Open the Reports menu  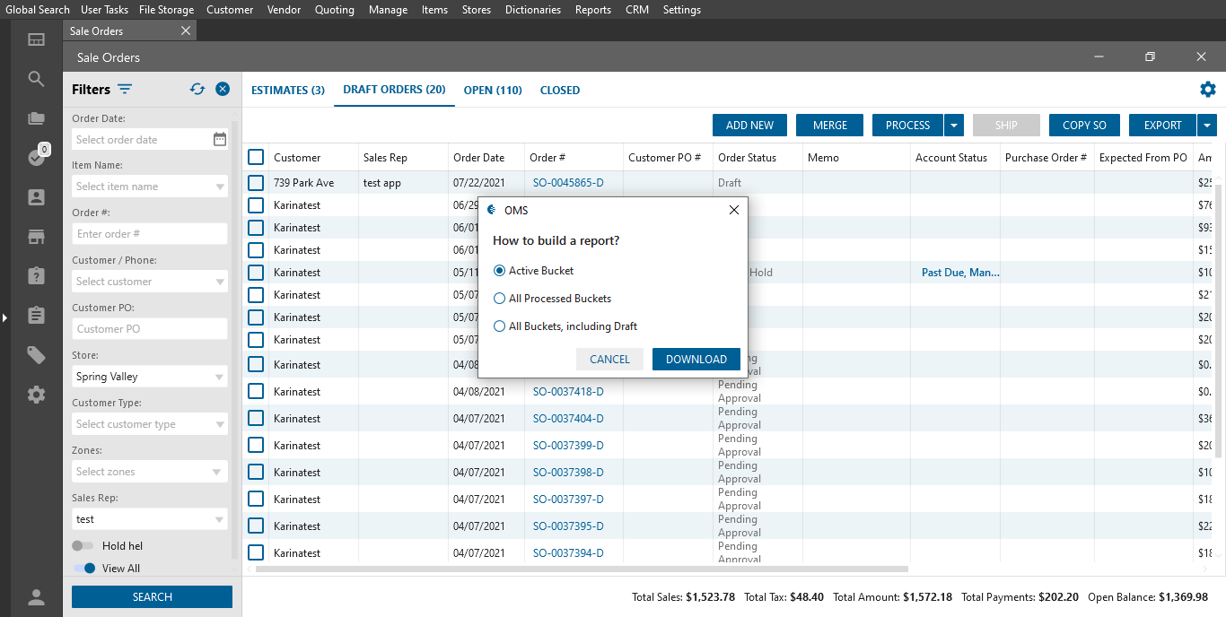click(x=592, y=10)
